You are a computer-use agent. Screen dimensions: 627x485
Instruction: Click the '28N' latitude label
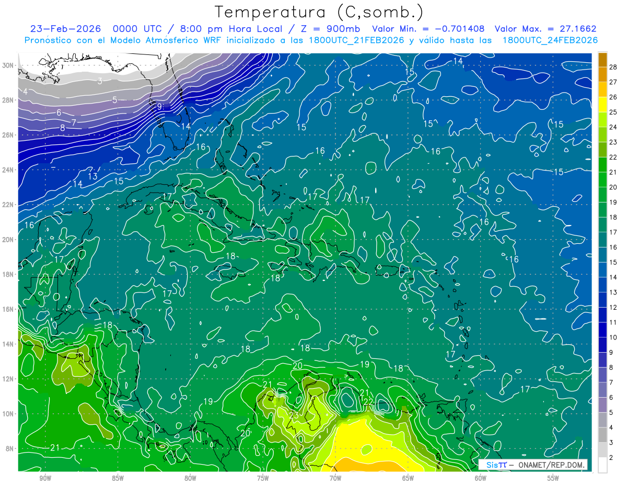click(x=8, y=100)
